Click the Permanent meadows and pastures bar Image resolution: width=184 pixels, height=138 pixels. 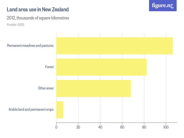(x=114, y=46)
